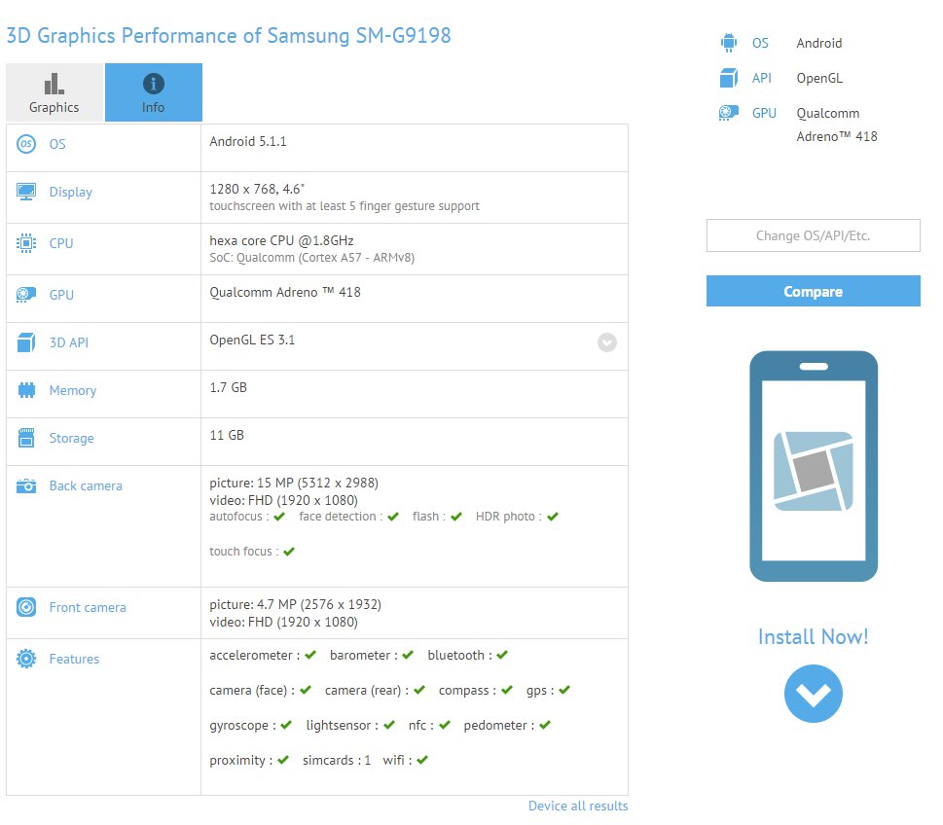This screenshot has height=825, width=943.
Task: Click the face detection checkmark
Action: coord(393,517)
